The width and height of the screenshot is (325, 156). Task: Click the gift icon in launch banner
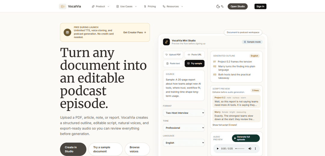pos(67,32)
